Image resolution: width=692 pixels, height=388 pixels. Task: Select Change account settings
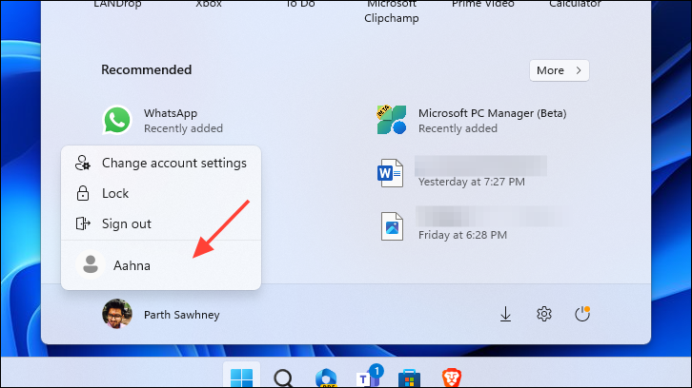point(161,163)
